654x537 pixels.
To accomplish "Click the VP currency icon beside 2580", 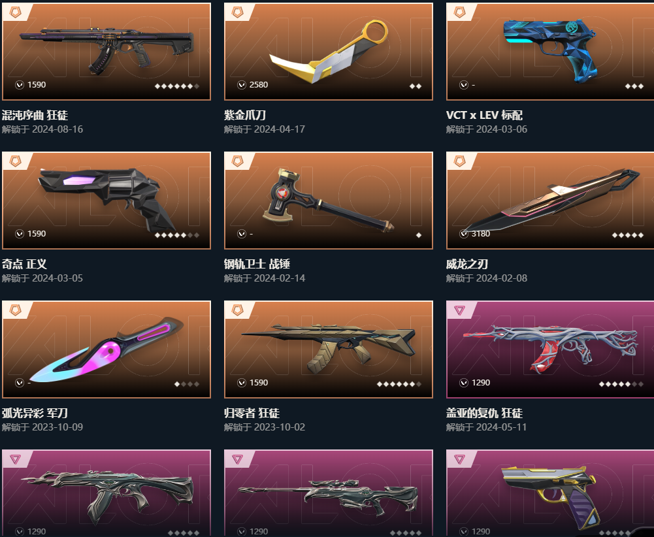I will (x=242, y=85).
